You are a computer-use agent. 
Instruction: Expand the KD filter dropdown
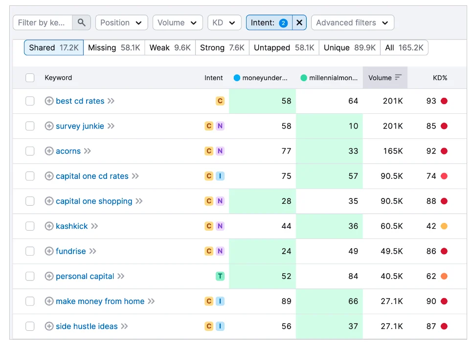pos(224,22)
